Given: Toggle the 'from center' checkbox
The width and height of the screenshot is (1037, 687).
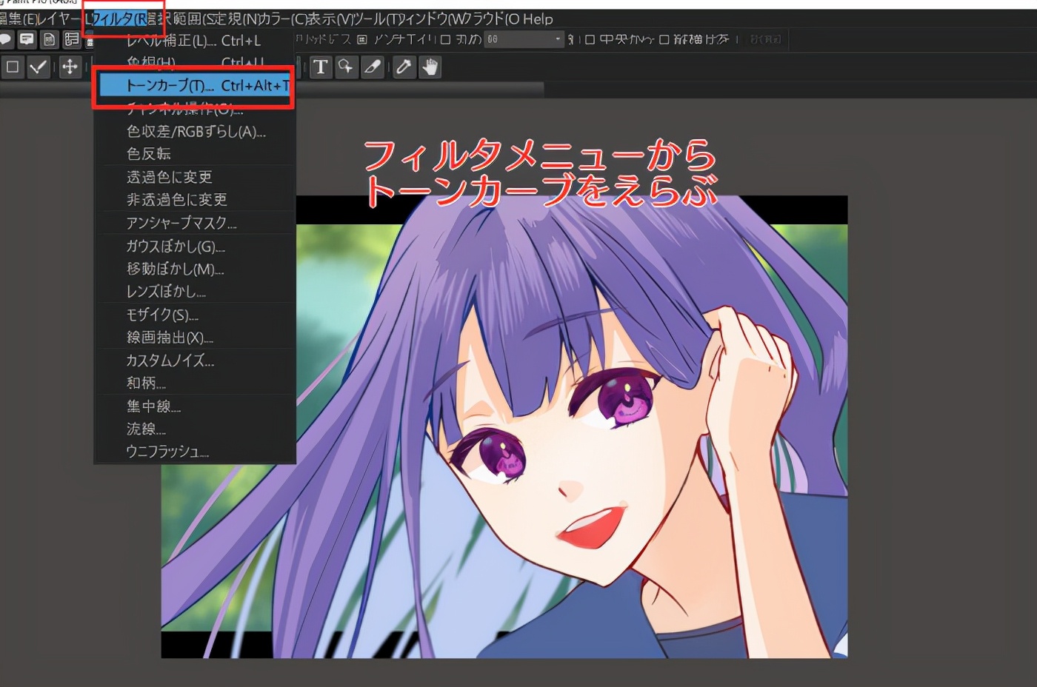Looking at the screenshot, I should (x=590, y=39).
